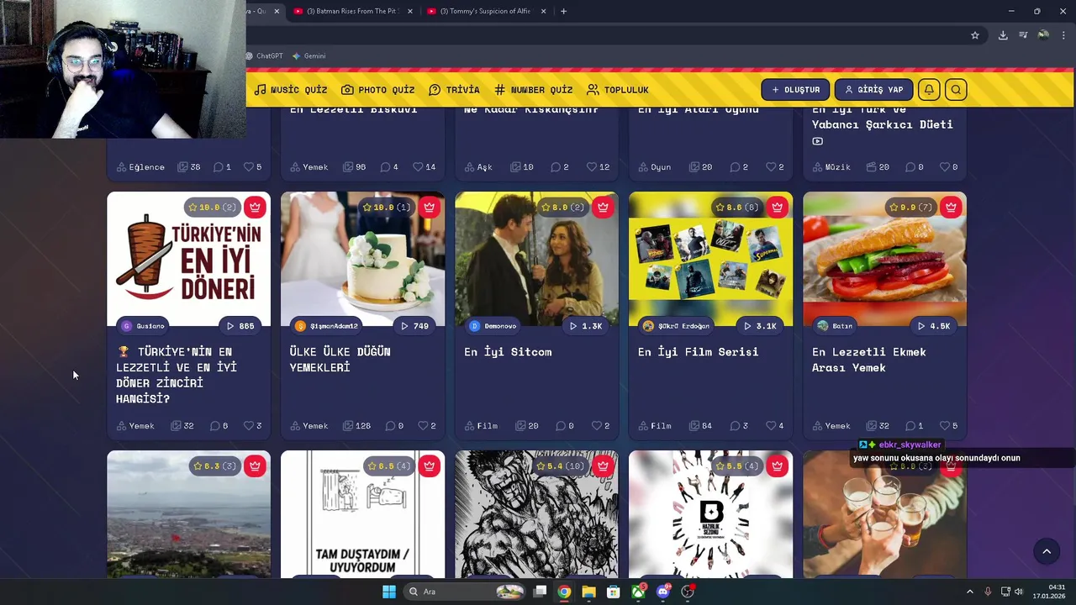
Task: Like the Oyun card with the heart icon
Action: (774, 167)
